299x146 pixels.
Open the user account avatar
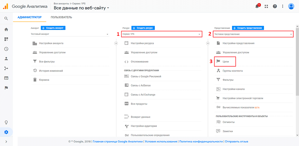[291, 6]
